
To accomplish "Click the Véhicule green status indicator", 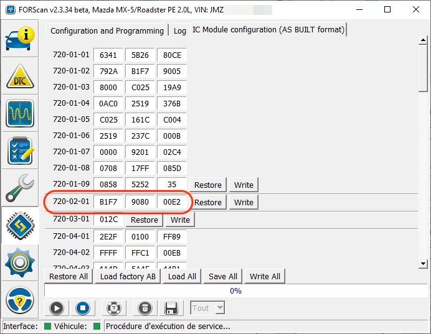I will tap(97, 326).
